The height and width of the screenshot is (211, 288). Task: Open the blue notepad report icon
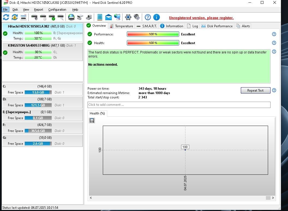[x=100, y=17]
